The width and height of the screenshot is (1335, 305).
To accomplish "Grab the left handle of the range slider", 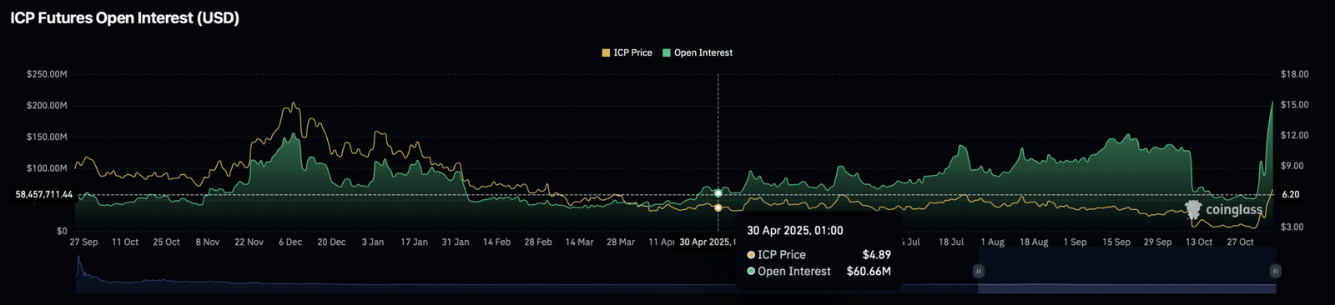I will [x=979, y=271].
